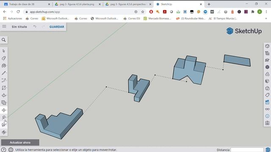Image resolution: width=271 pixels, height=152 pixels.
Task: Open the Outliner panel icon
Action: [x=267, y=53]
